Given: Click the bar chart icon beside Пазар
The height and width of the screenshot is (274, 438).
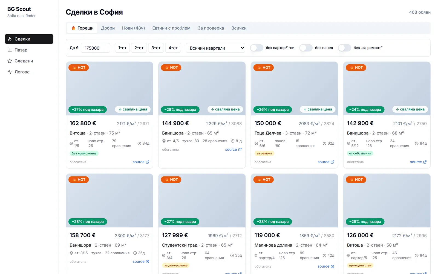Looking at the screenshot, I should pyautogui.click(x=10, y=50).
